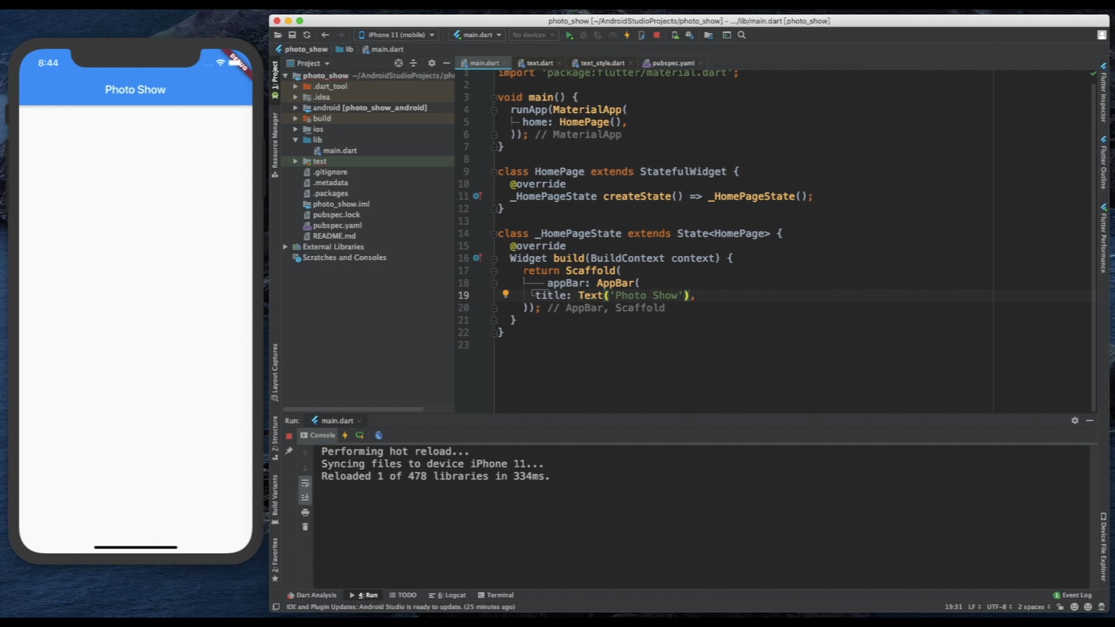Open Search Everywhere magnifier icon
The height and width of the screenshot is (627, 1115).
[x=742, y=35]
